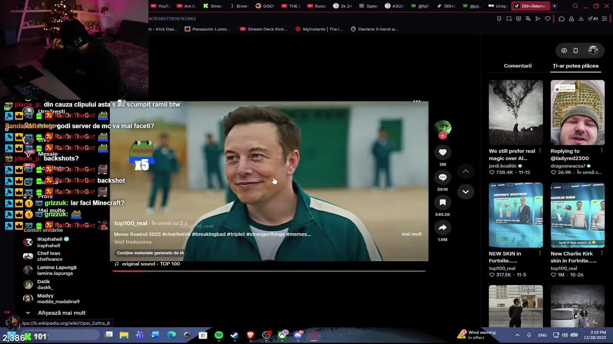Click the snapshot icon in browser toolbar

509,19
